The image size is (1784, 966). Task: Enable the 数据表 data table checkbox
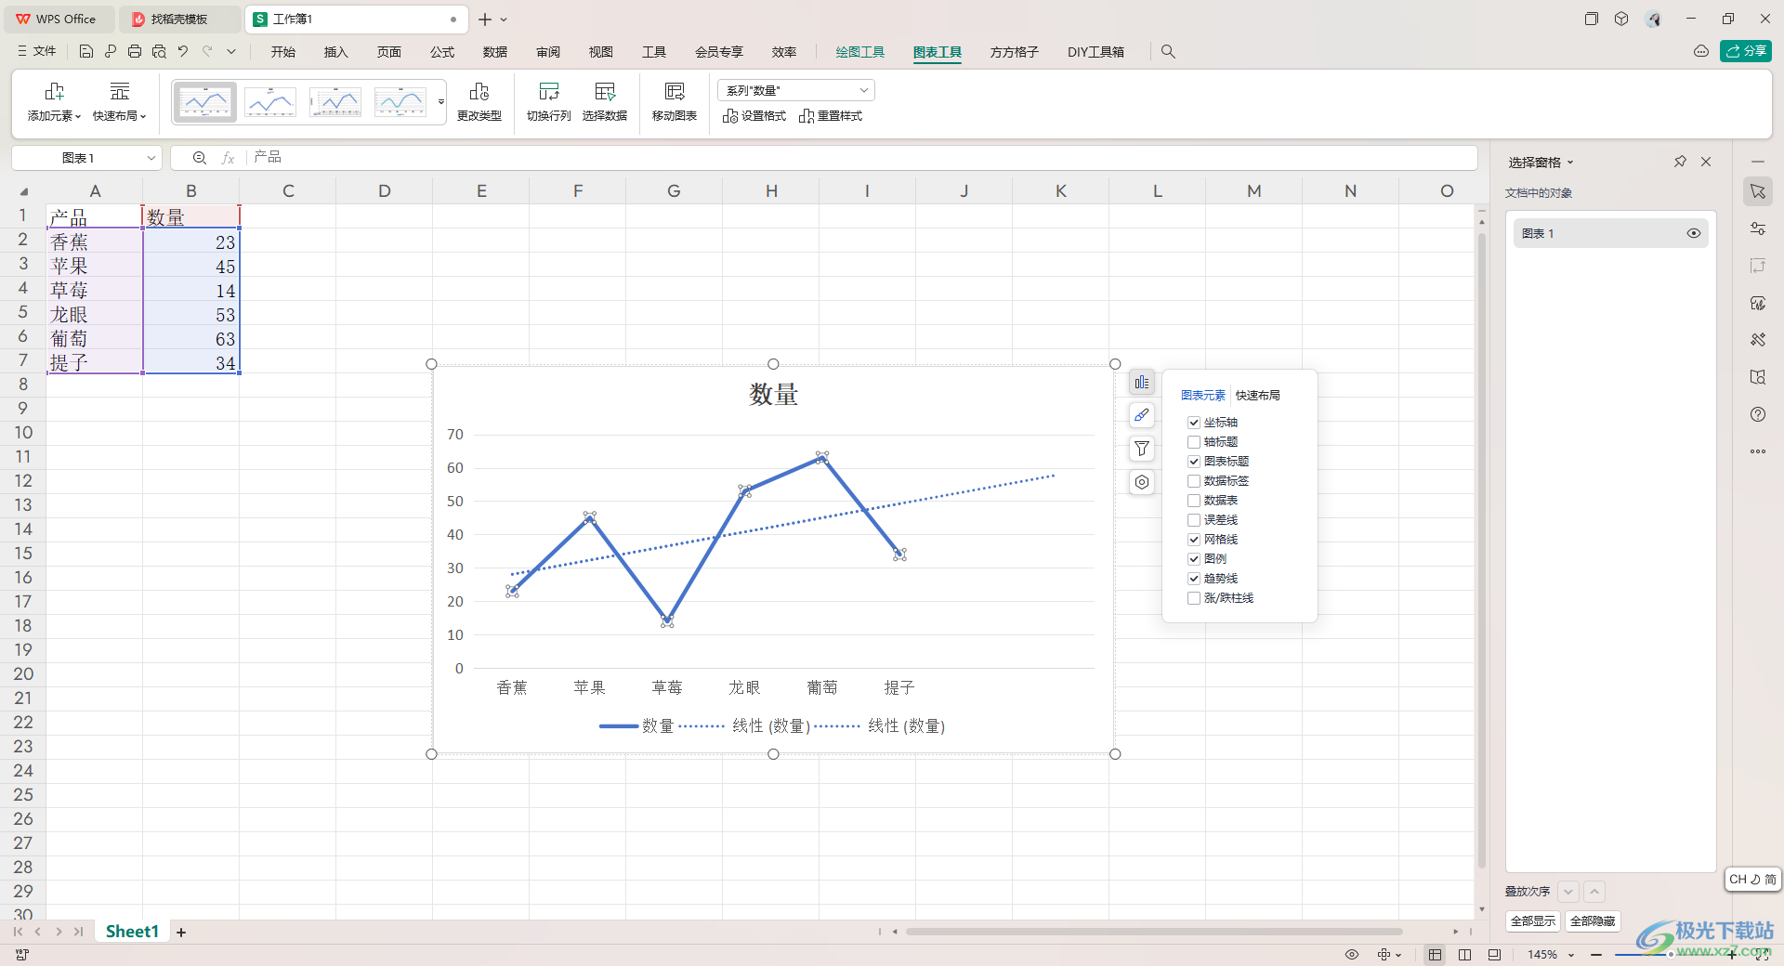coord(1194,501)
